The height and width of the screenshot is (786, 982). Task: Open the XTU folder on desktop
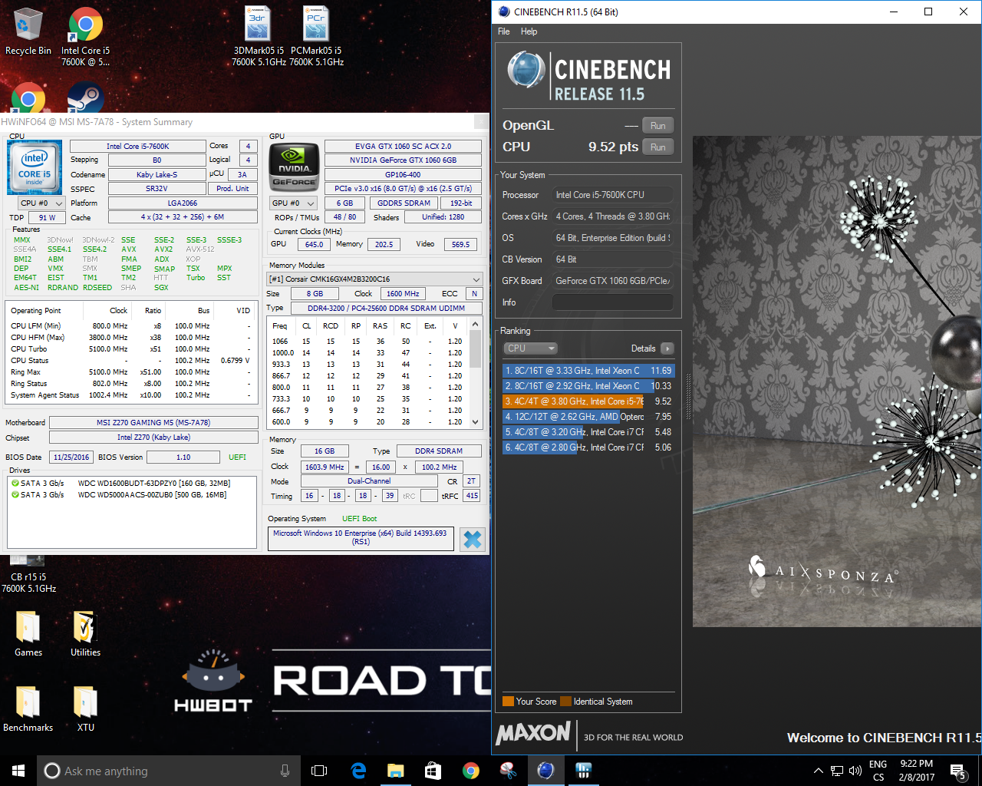[85, 708]
